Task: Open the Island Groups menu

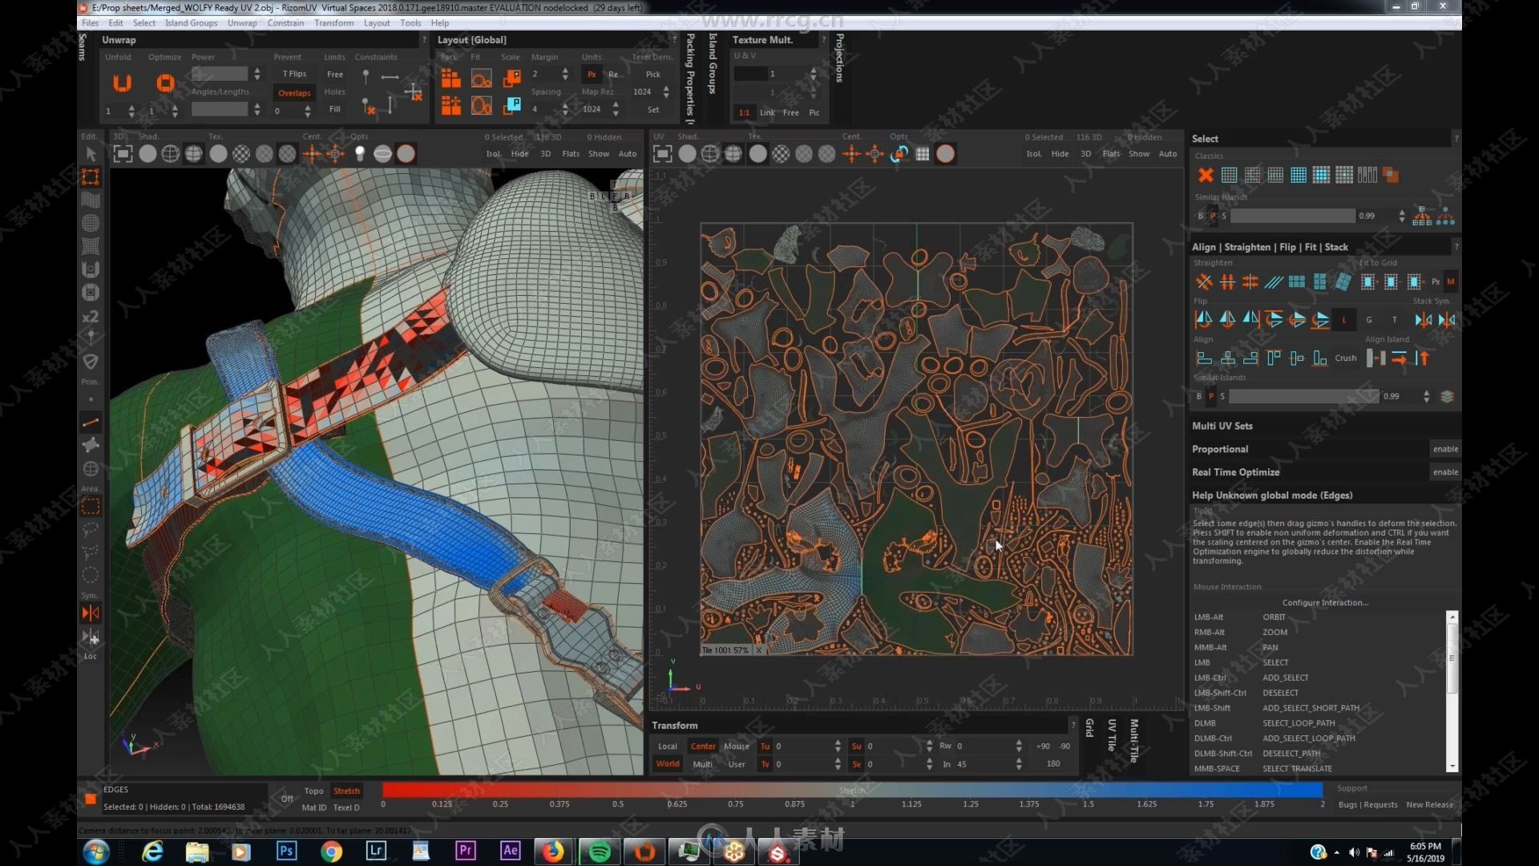Action: (192, 23)
